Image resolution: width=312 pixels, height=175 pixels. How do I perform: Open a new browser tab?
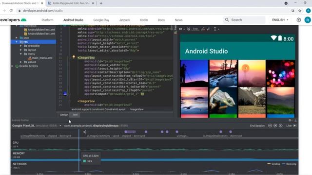[x=101, y=3]
